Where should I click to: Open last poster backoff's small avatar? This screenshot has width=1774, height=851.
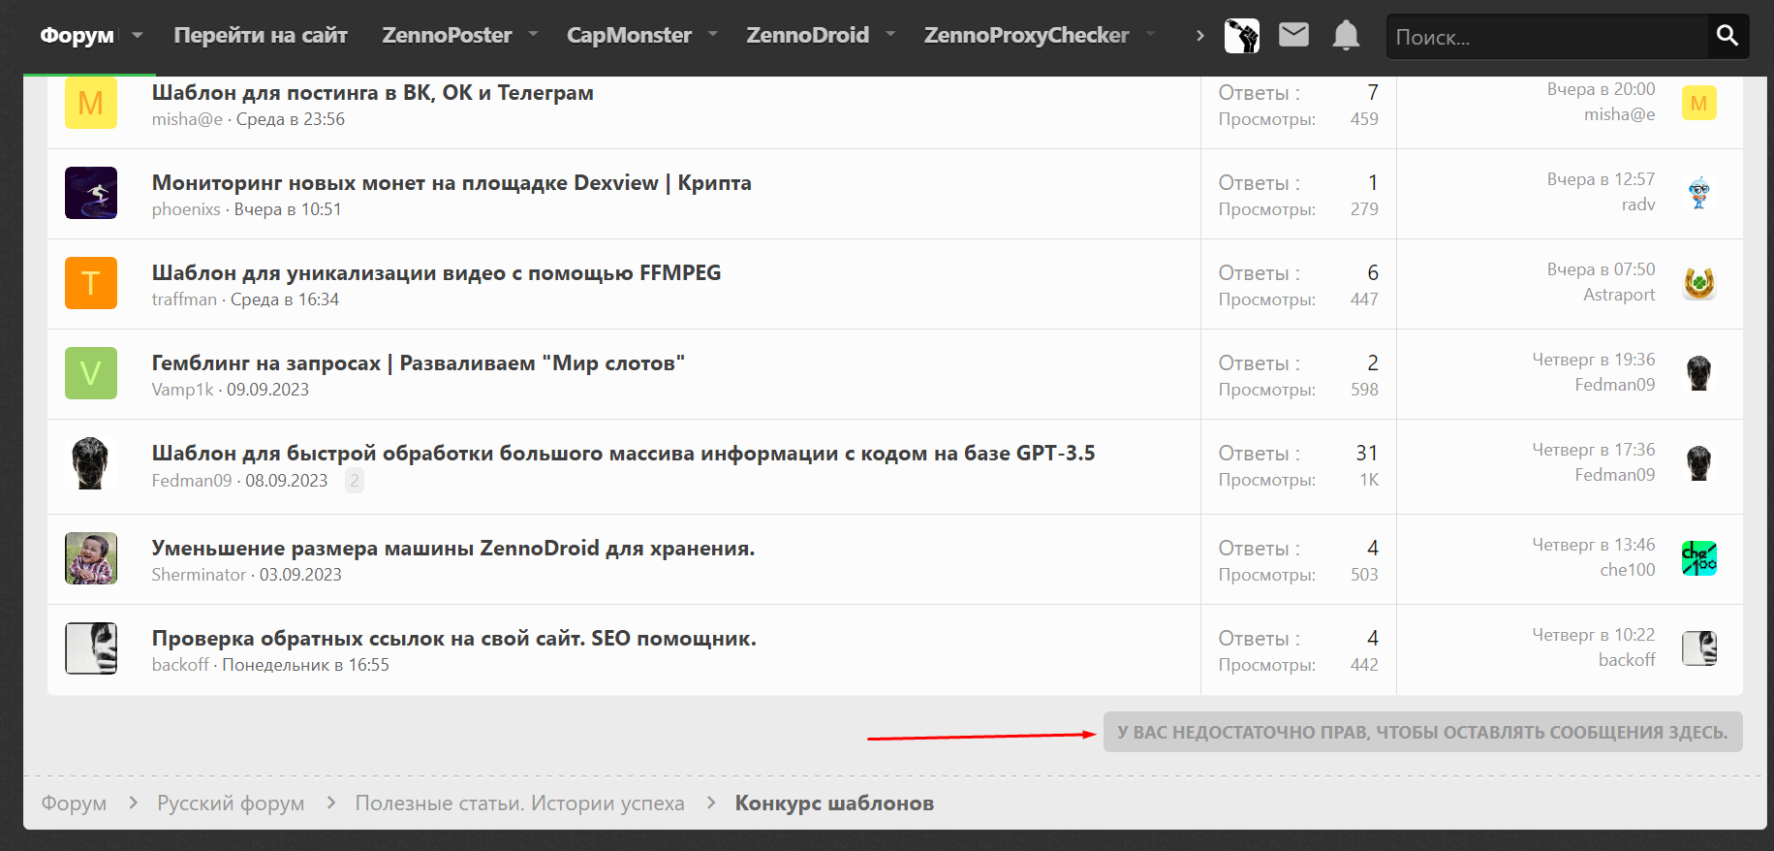click(1699, 648)
